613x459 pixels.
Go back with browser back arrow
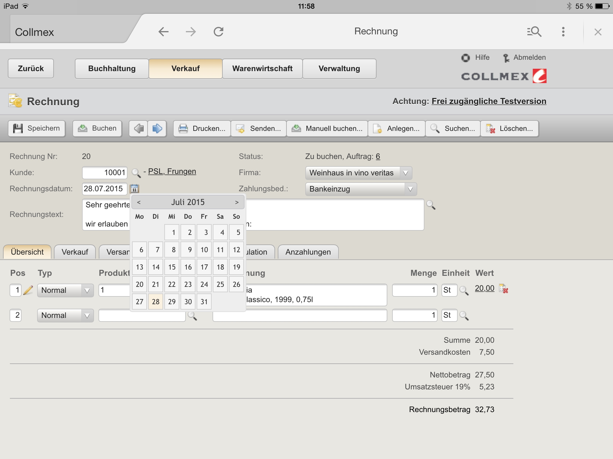[x=163, y=32]
